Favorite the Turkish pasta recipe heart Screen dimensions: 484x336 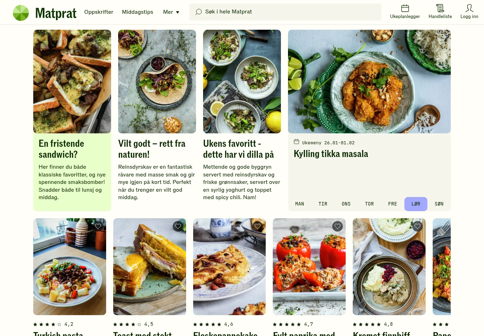pyautogui.click(x=98, y=226)
